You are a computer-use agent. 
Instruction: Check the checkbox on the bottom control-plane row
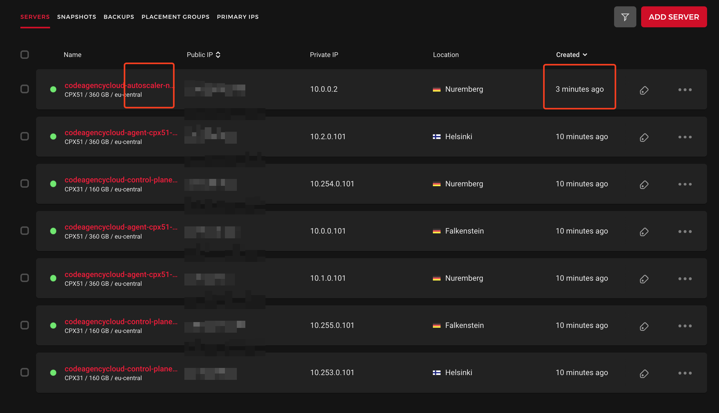pos(25,373)
